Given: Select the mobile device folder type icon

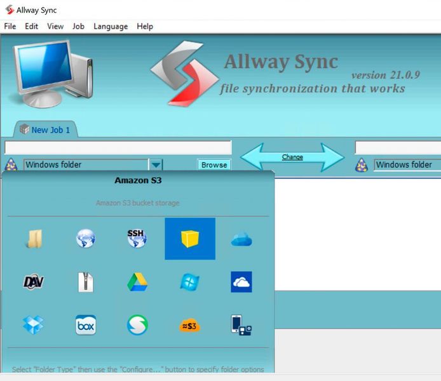Looking at the screenshot, I should tap(241, 325).
